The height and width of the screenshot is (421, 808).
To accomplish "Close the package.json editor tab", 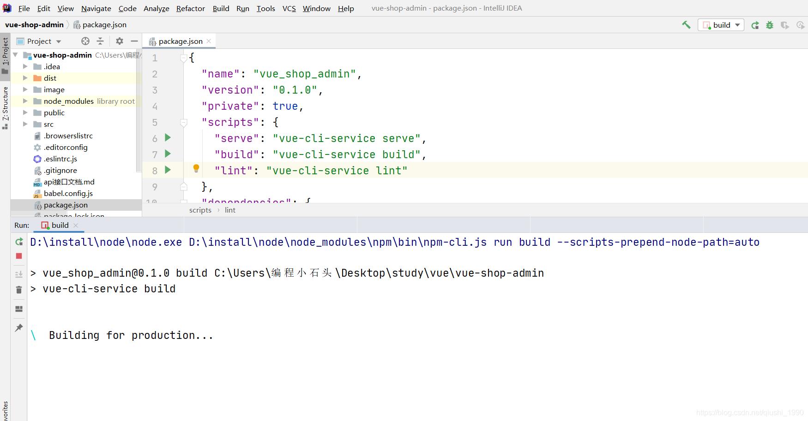I will (x=209, y=41).
